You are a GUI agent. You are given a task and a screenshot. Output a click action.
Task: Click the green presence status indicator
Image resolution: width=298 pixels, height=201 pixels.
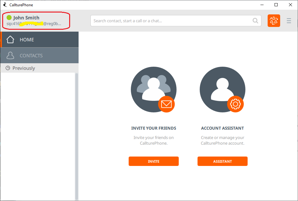[9, 18]
